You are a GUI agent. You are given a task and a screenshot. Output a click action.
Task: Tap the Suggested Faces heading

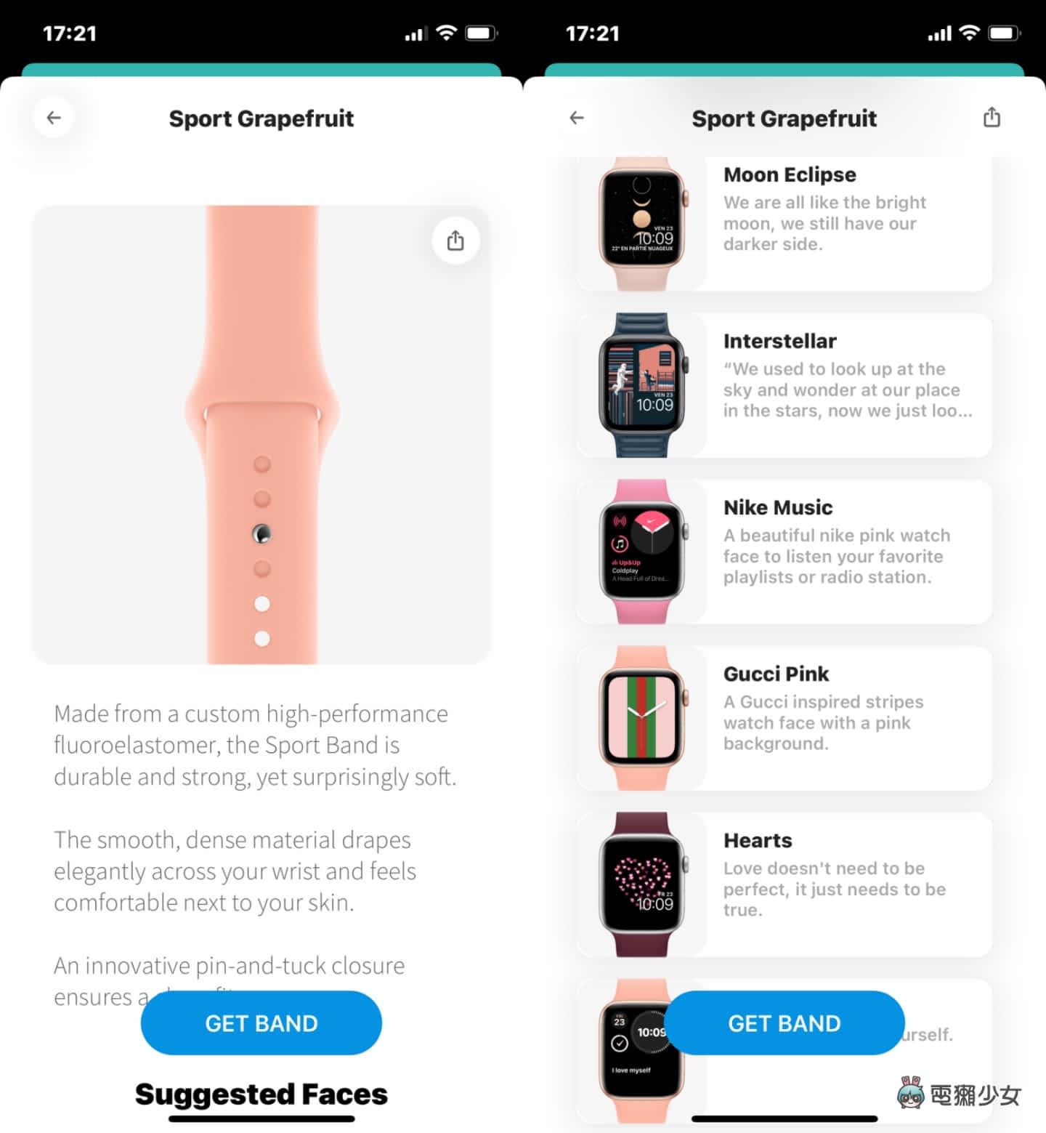(x=261, y=1094)
